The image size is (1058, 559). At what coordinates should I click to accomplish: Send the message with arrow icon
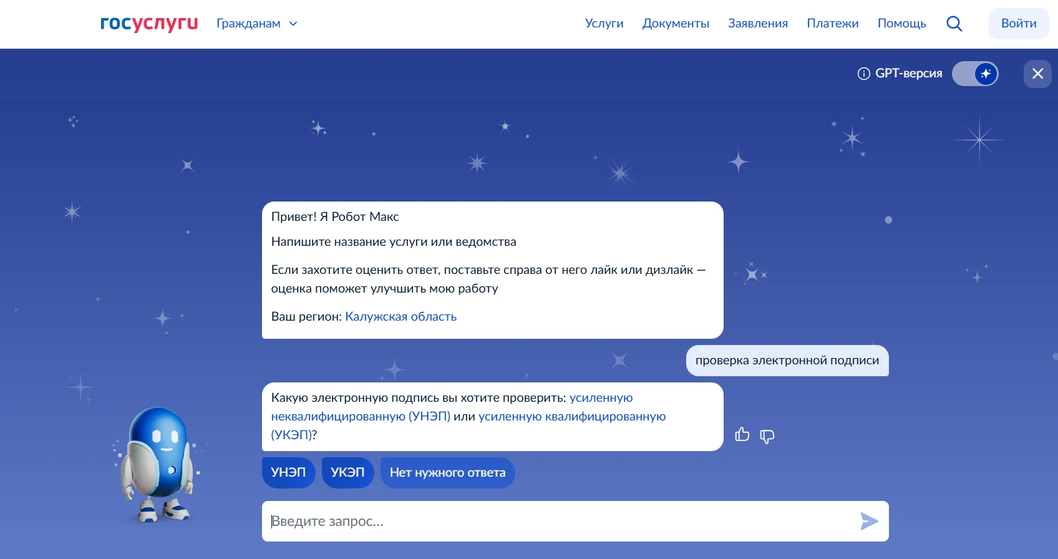(868, 521)
